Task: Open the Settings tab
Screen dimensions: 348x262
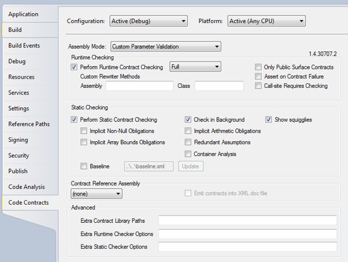Action: (x=30, y=109)
